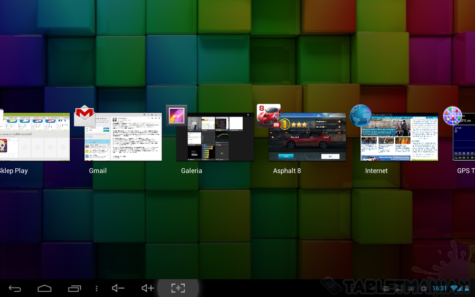Screen dimensions: 475x297
Task: Lower volume with speaker minus icon
Action: coord(118,288)
